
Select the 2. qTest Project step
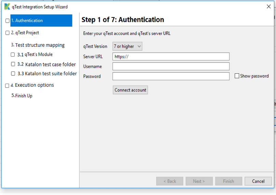25,33
